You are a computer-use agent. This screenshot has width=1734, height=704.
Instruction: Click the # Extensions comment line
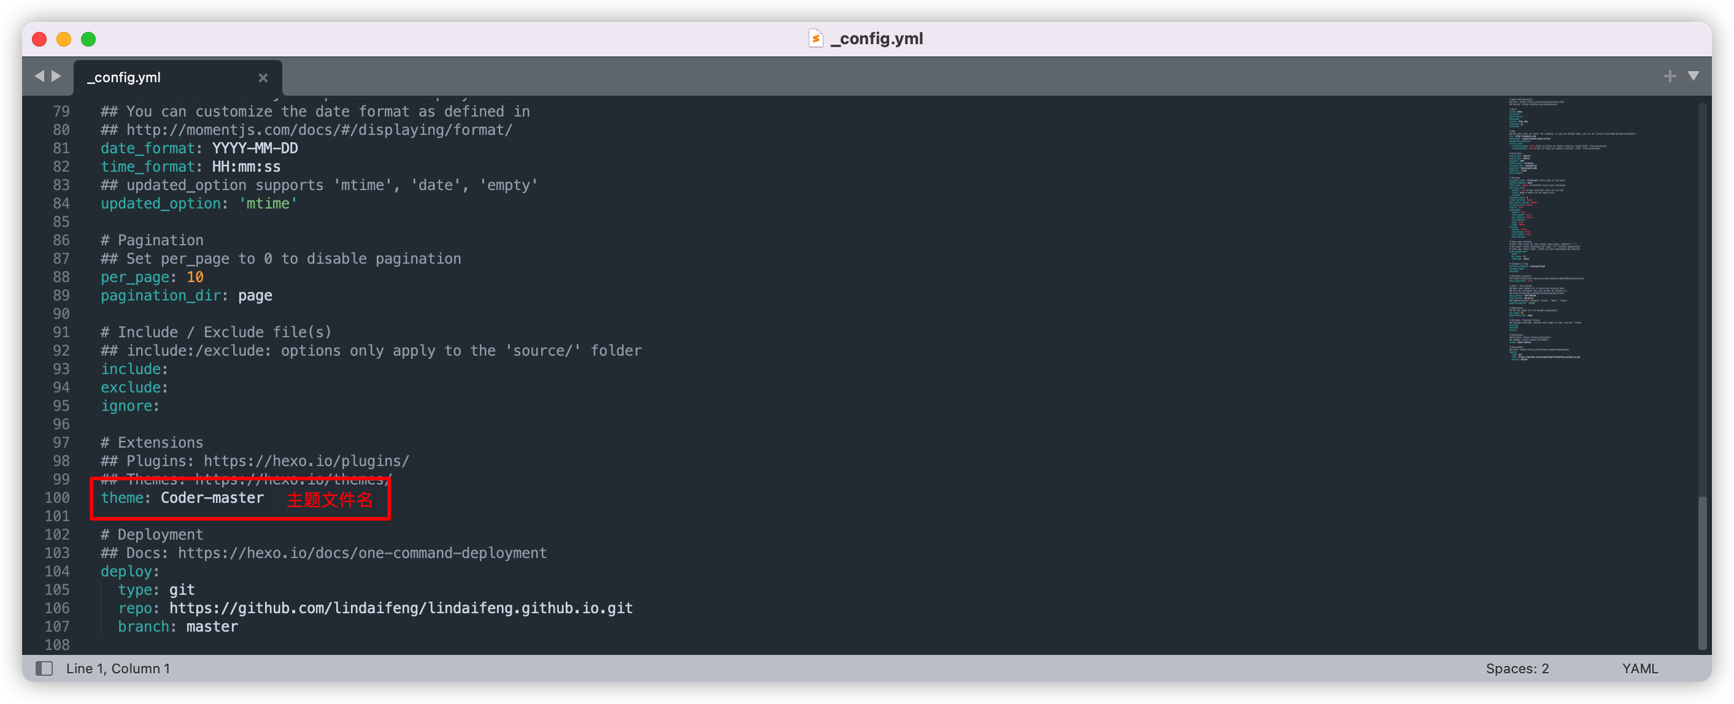pyautogui.click(x=152, y=442)
